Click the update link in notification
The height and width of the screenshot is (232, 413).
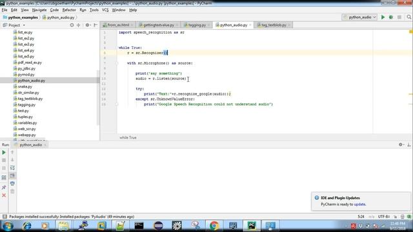(x=359, y=204)
